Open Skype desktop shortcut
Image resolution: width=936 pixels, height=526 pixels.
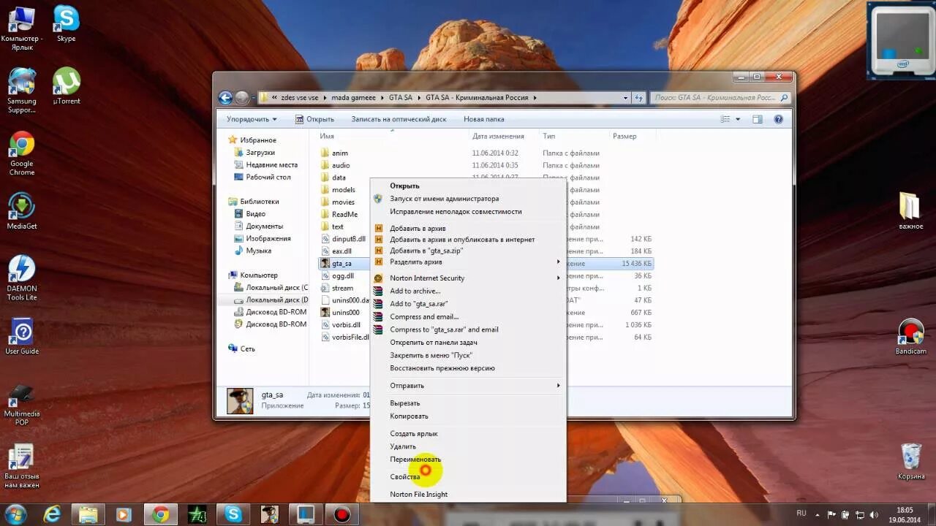pos(66,23)
